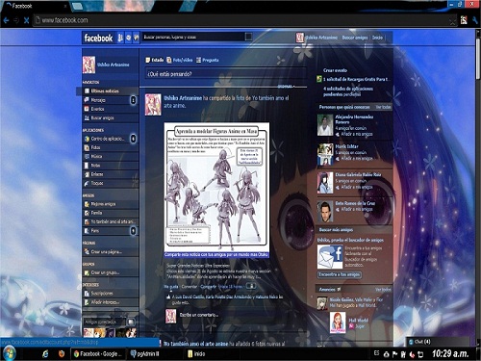Screen dimensions: 481x361
Task: Add Alejandra Hernandez Romero as friend
Action: (354, 134)
